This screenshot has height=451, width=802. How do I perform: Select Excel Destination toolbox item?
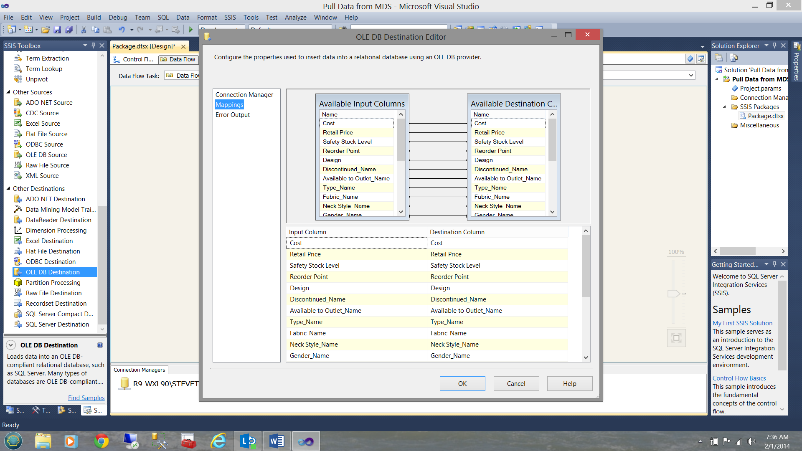(x=49, y=241)
